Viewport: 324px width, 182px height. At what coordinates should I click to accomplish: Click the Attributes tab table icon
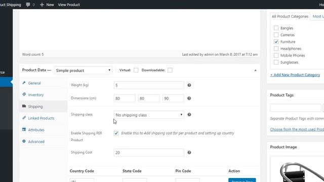click(x=24, y=129)
